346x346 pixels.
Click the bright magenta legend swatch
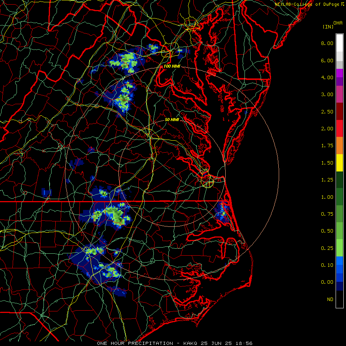[339, 73]
